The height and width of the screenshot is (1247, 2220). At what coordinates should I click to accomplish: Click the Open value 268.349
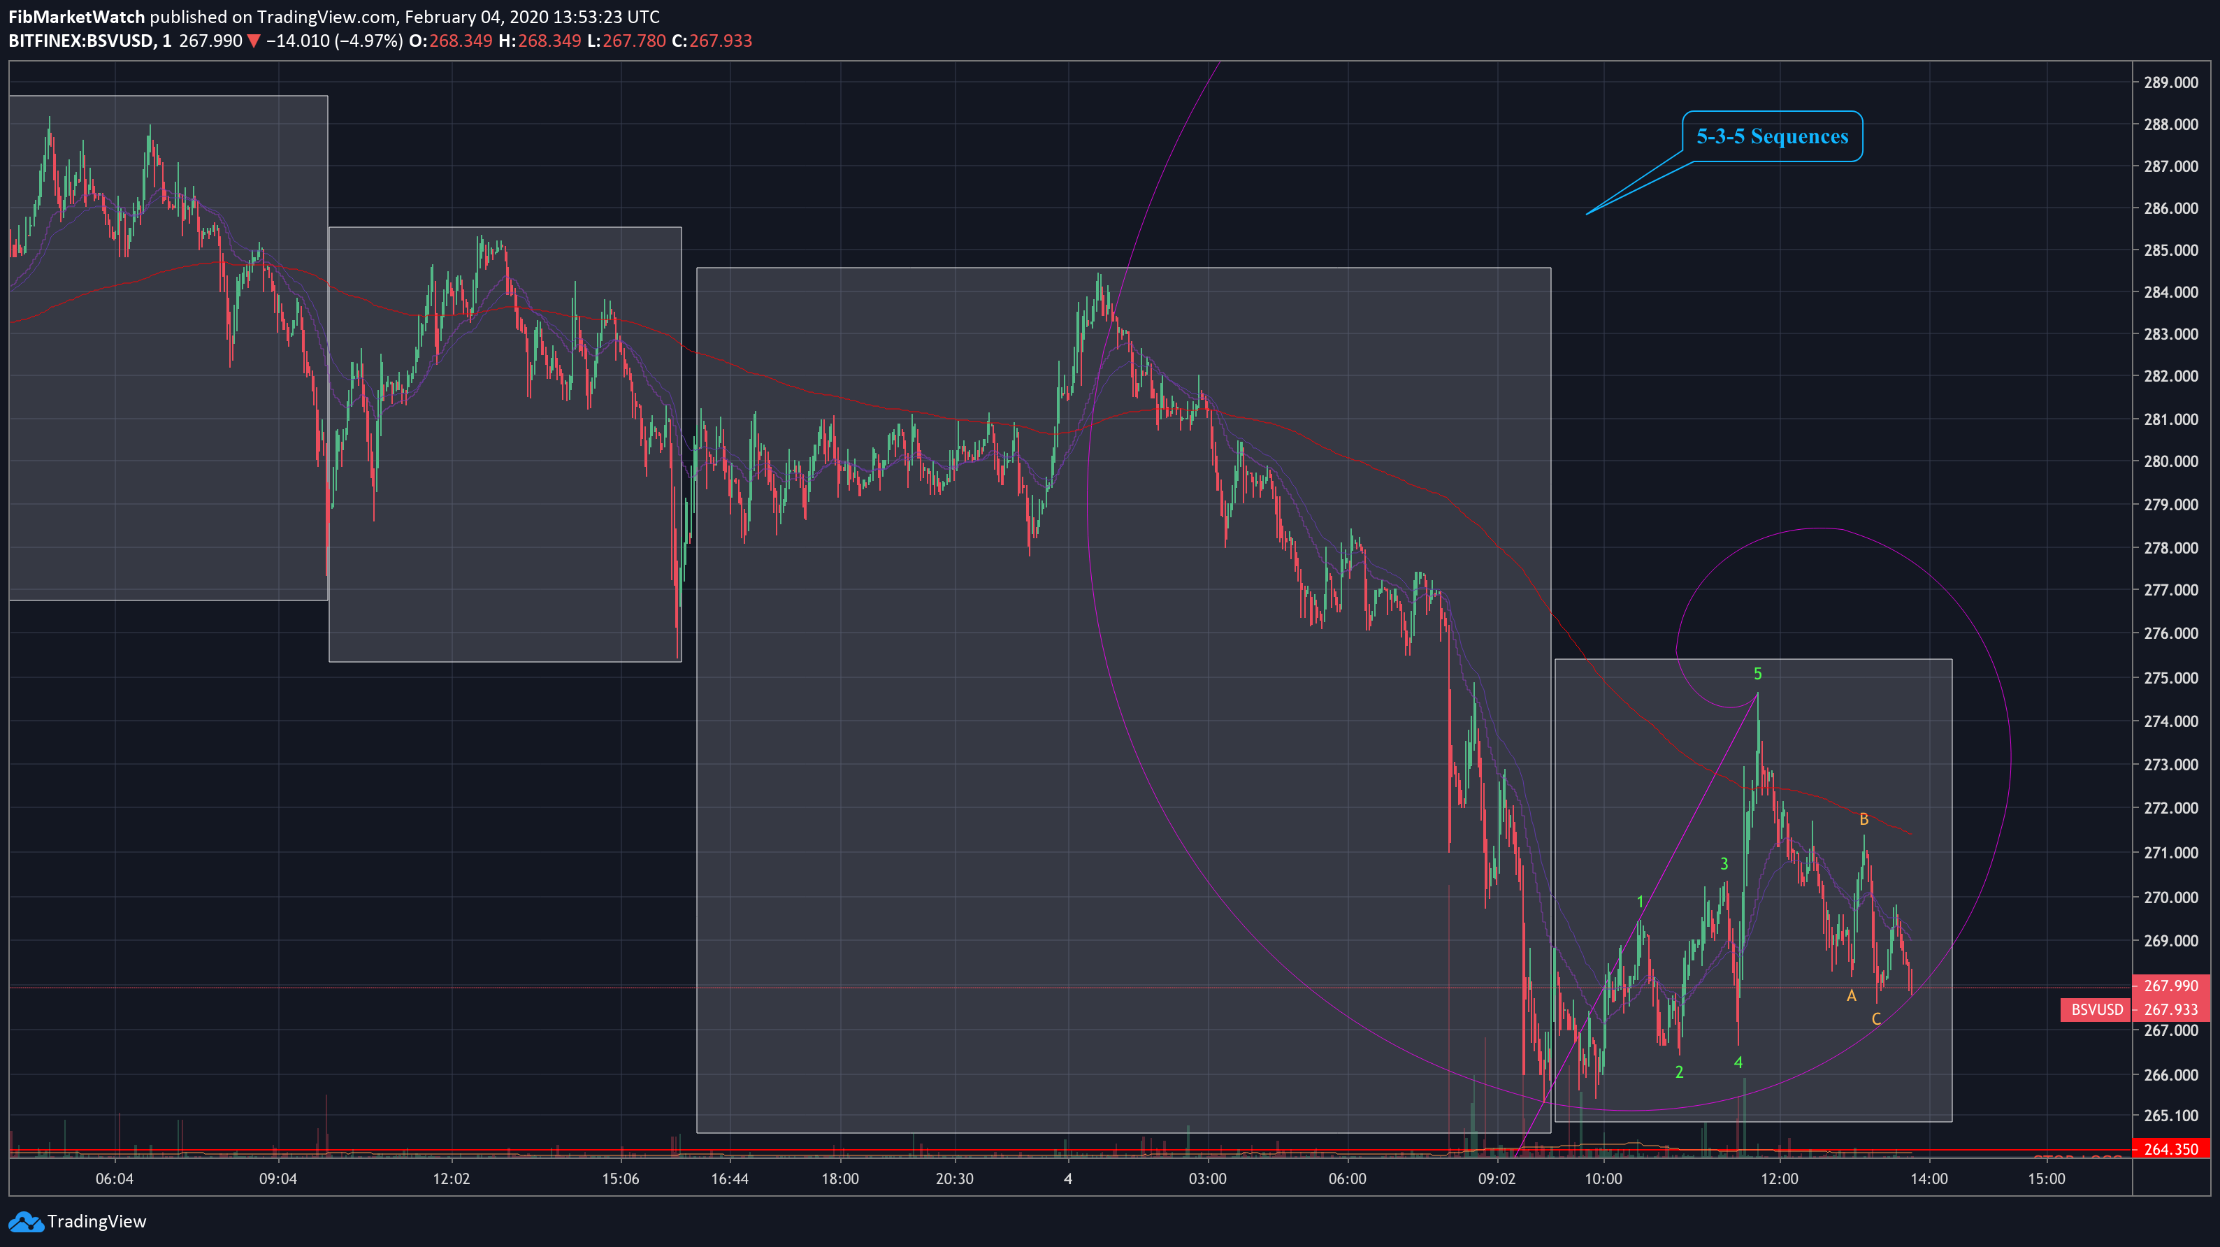(x=461, y=41)
